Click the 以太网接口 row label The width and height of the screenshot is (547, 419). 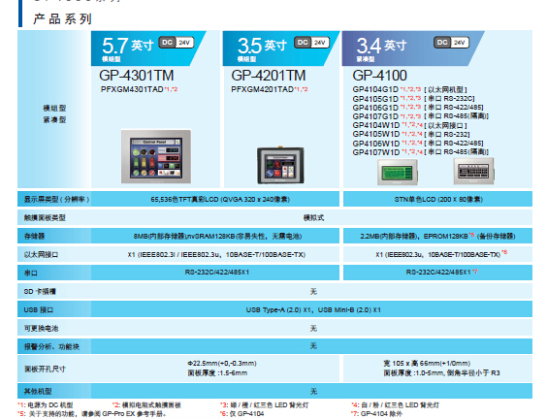tap(41, 255)
